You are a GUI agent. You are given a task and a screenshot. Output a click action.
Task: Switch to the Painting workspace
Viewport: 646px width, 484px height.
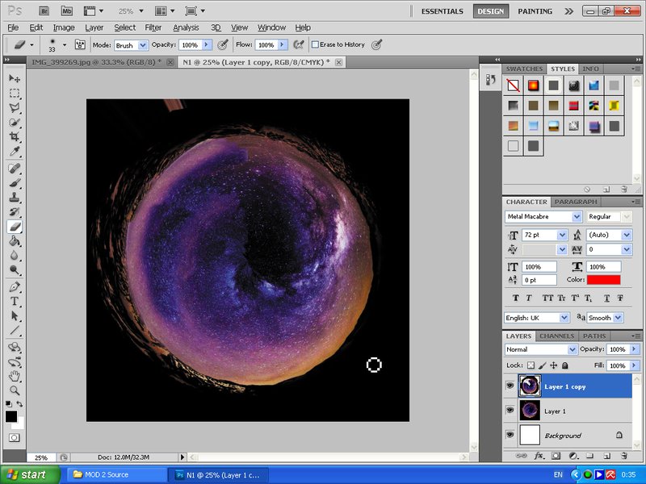click(x=535, y=11)
